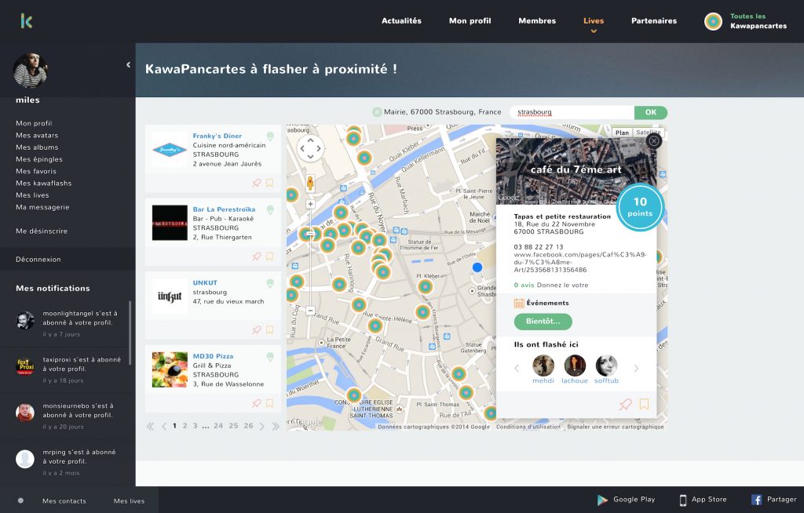The height and width of the screenshot is (513, 804).
Task: Go to next page of listings
Action: [x=262, y=426]
